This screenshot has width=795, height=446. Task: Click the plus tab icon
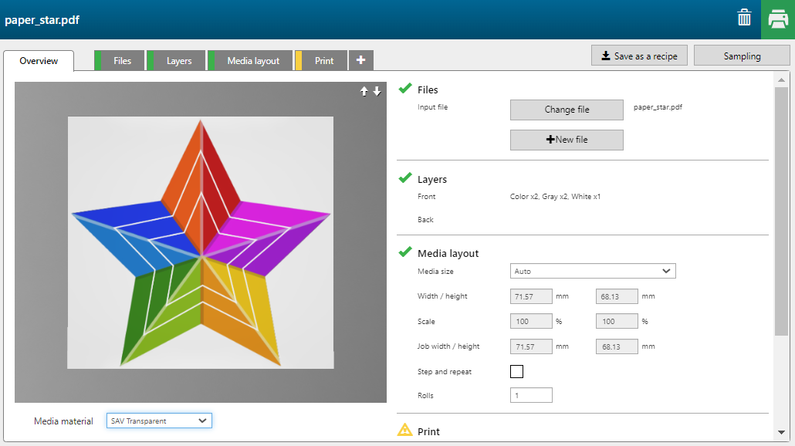click(x=360, y=60)
